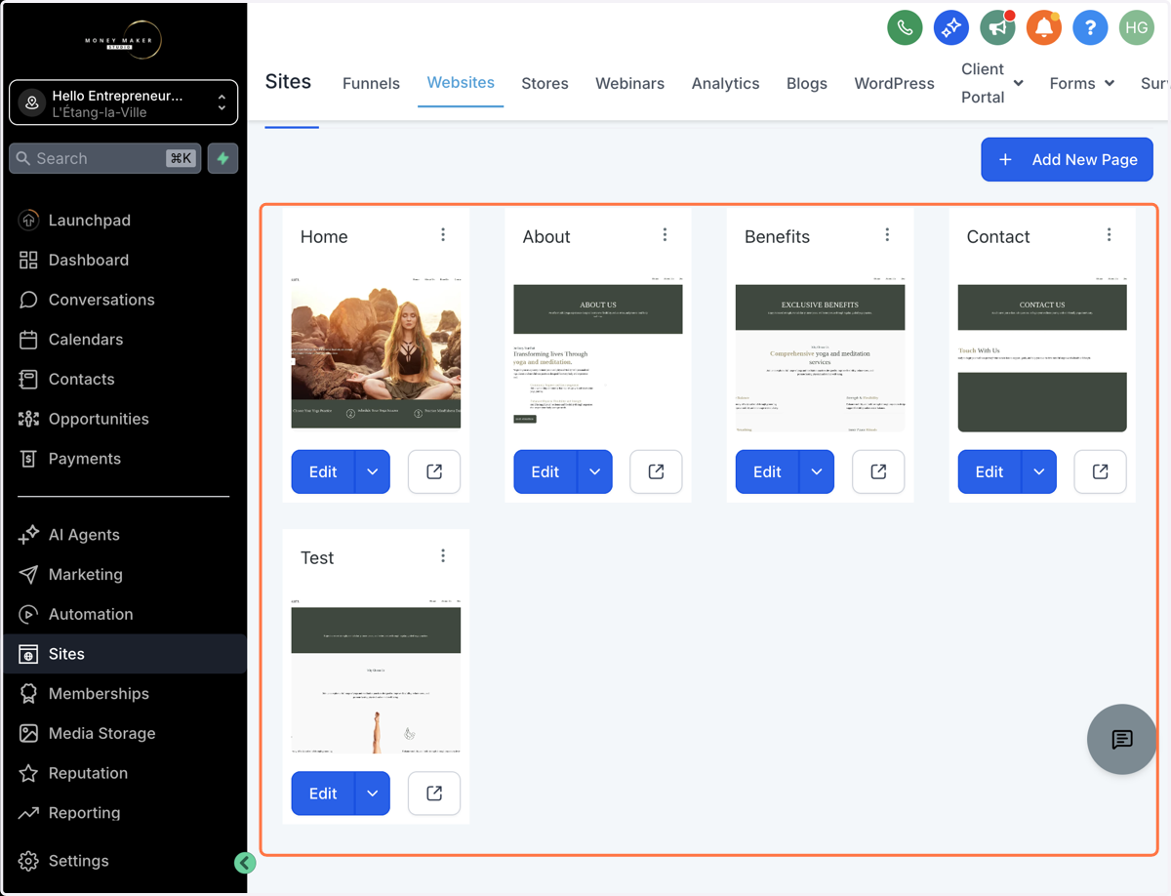This screenshot has height=896, width=1171.
Task: Select Sites in sidebar
Action: tap(124, 654)
